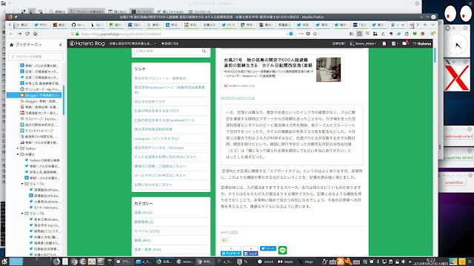Viewport: 474px width, 266px height.
Task: Open Firefox home page via house icon
Action: pyautogui.click(x=35, y=34)
